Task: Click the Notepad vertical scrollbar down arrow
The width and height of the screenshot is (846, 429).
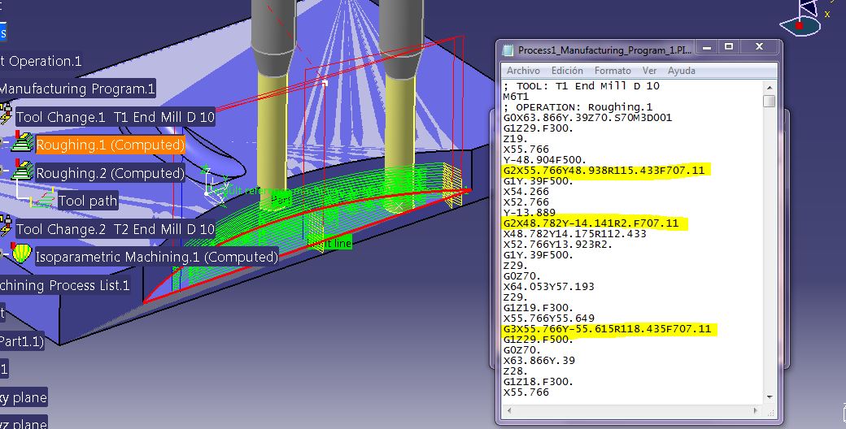Action: pyautogui.click(x=769, y=396)
